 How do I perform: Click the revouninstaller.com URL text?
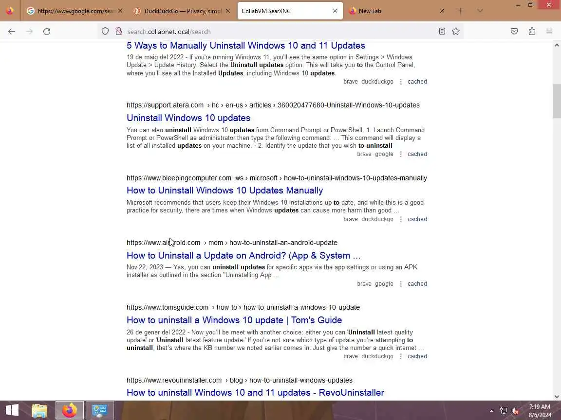click(240, 380)
